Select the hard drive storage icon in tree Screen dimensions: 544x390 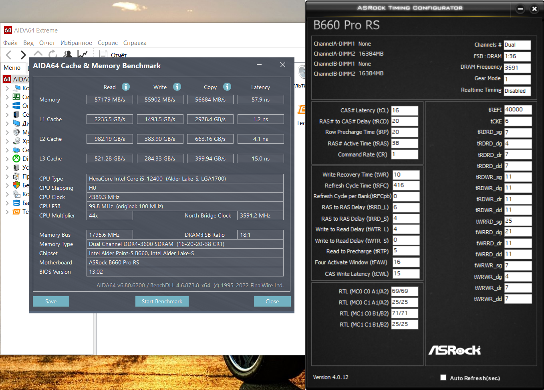[16, 141]
